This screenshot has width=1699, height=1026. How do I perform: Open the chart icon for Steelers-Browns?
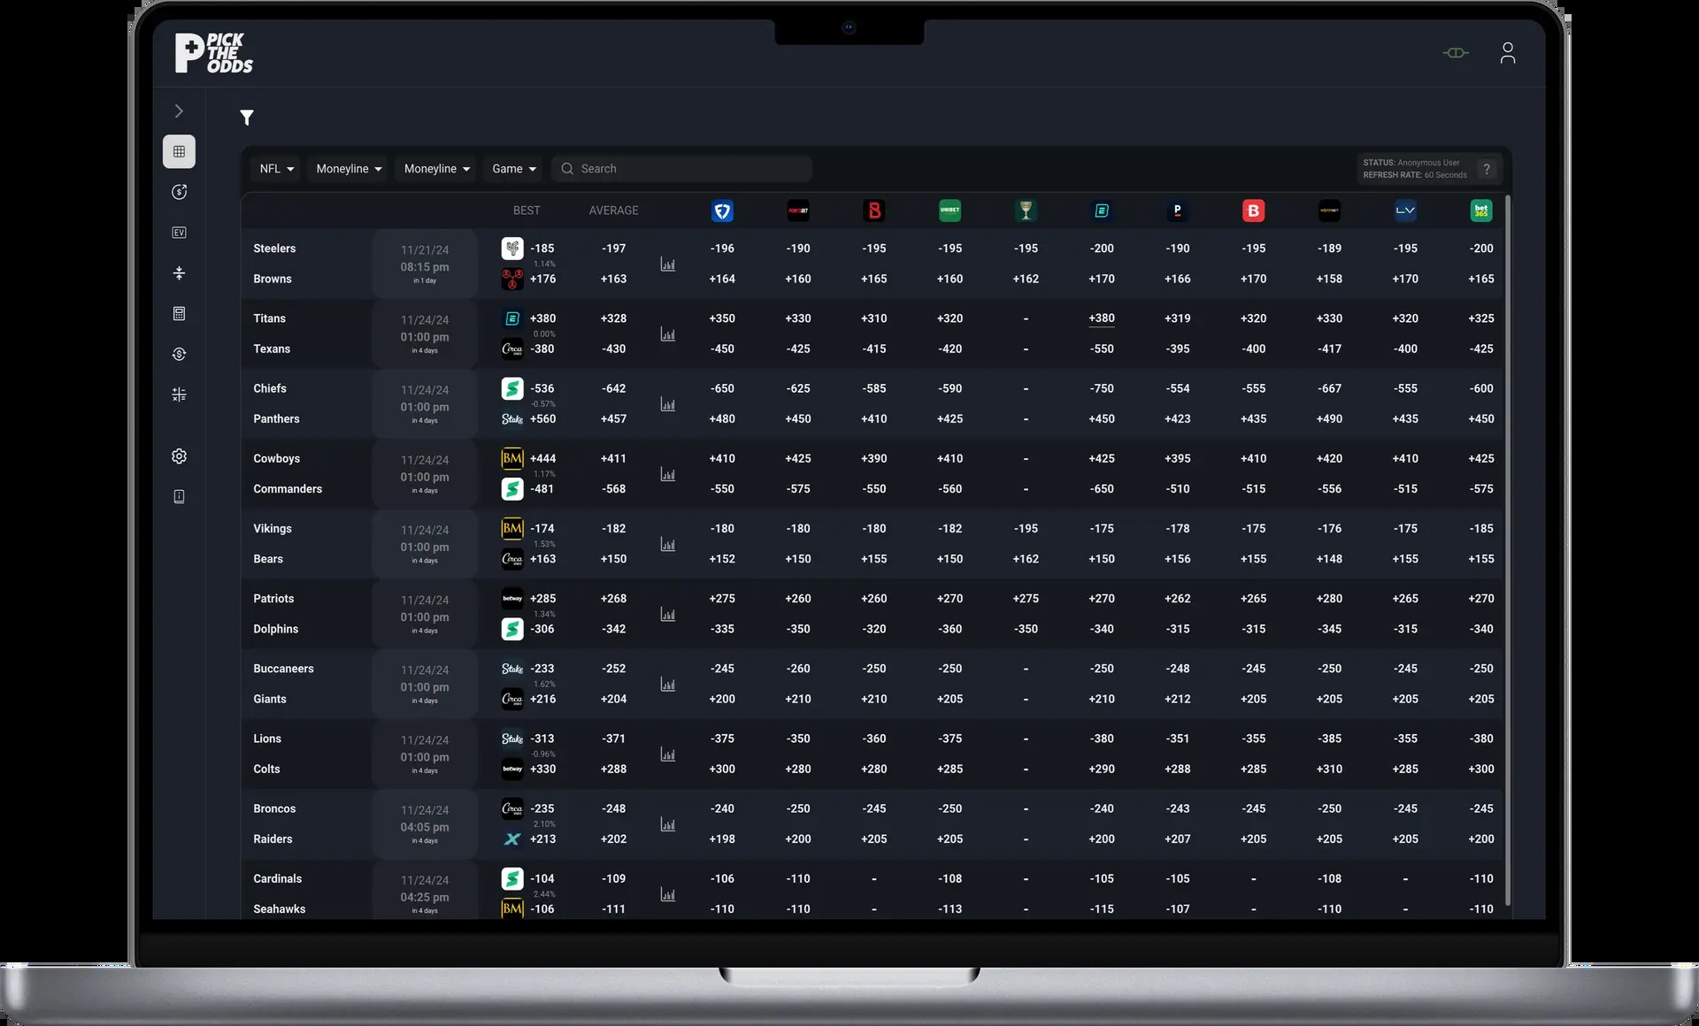(x=668, y=264)
